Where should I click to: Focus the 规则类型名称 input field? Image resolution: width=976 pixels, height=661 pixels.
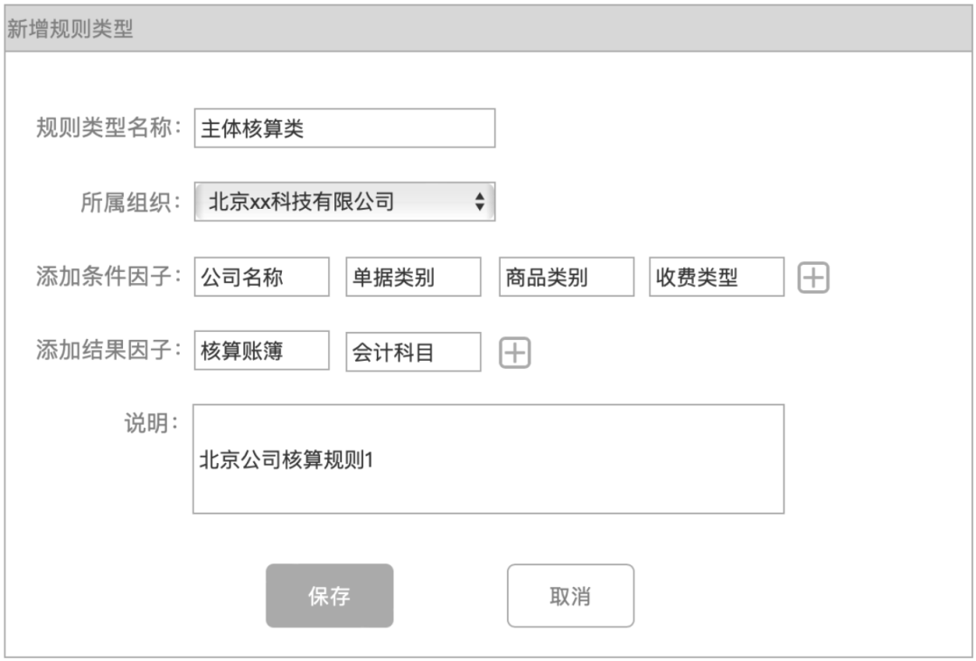point(344,128)
